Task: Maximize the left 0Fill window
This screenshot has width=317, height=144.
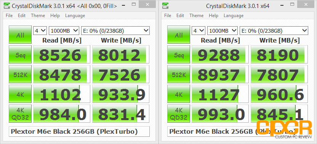Action: point(133,5)
